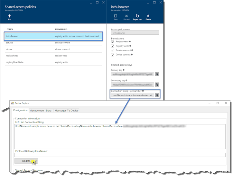Screen dimensions: 233x178
Task: Toggle the Device connect checkbox
Action: 113,55
